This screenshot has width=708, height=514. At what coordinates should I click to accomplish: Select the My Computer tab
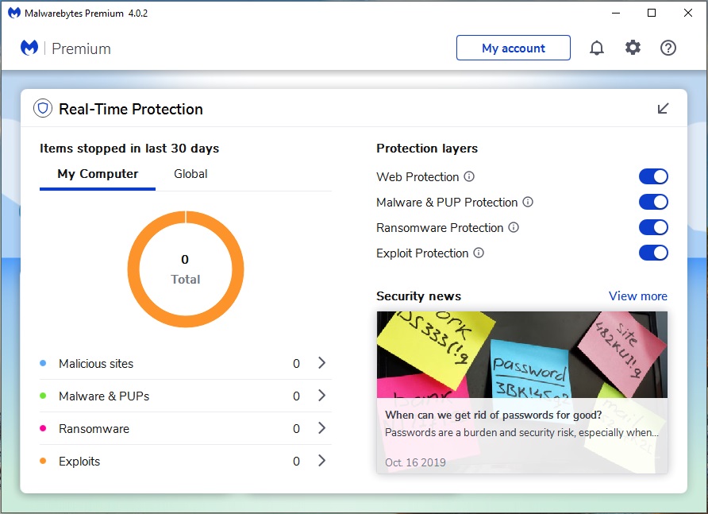[x=98, y=175]
